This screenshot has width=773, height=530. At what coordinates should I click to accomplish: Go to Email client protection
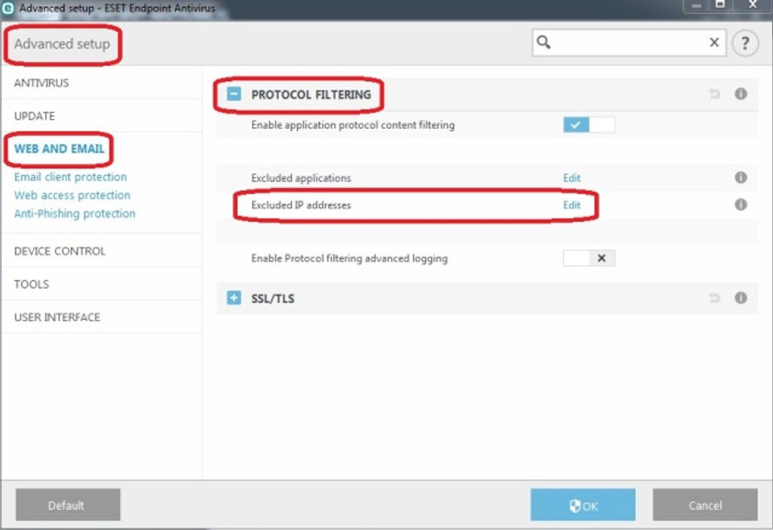pos(71,176)
